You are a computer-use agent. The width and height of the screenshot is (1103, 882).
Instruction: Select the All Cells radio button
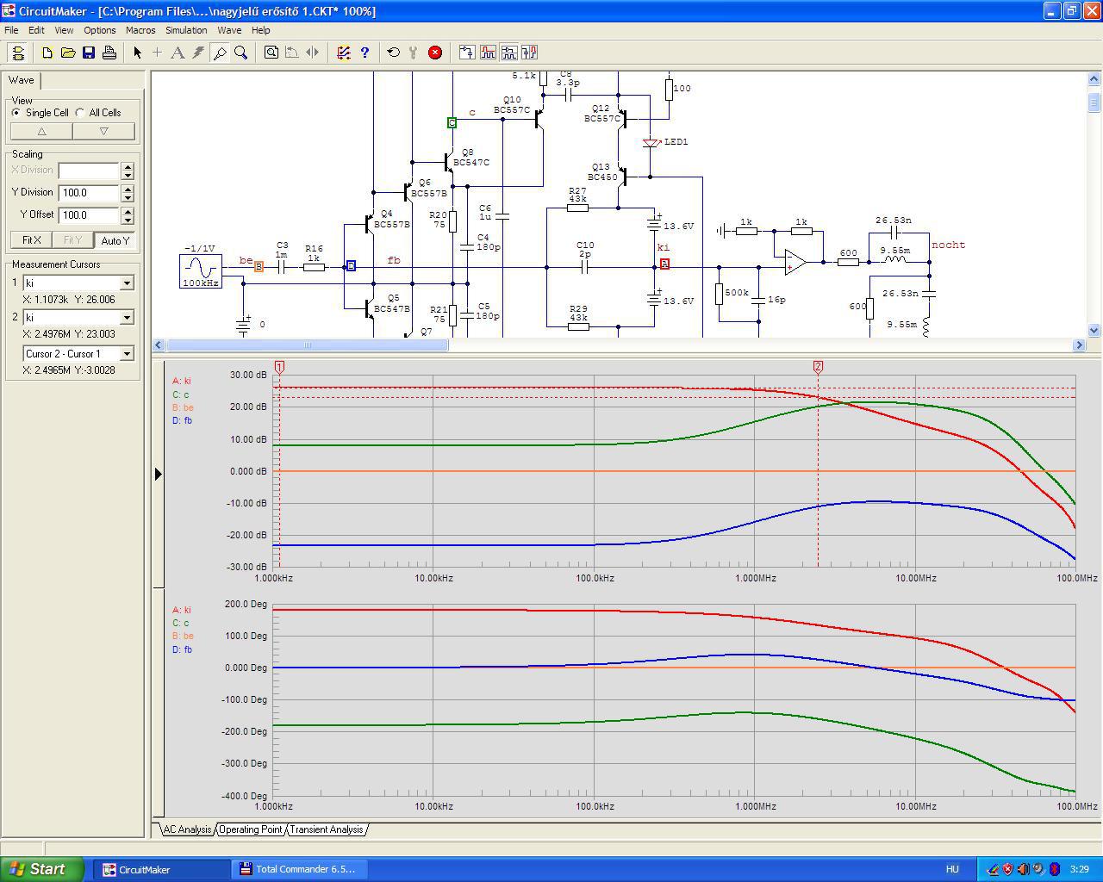(80, 113)
